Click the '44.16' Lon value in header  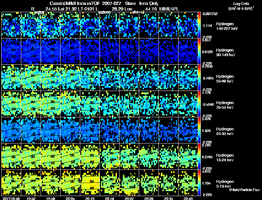[151, 9]
